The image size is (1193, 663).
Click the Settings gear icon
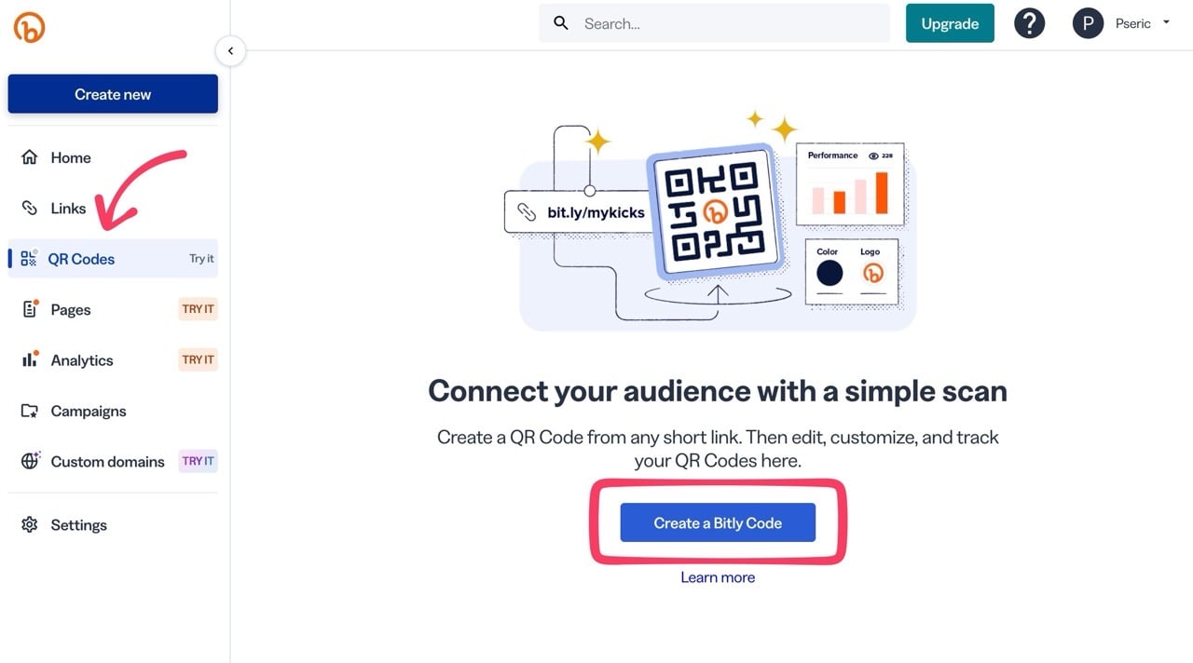(x=29, y=524)
